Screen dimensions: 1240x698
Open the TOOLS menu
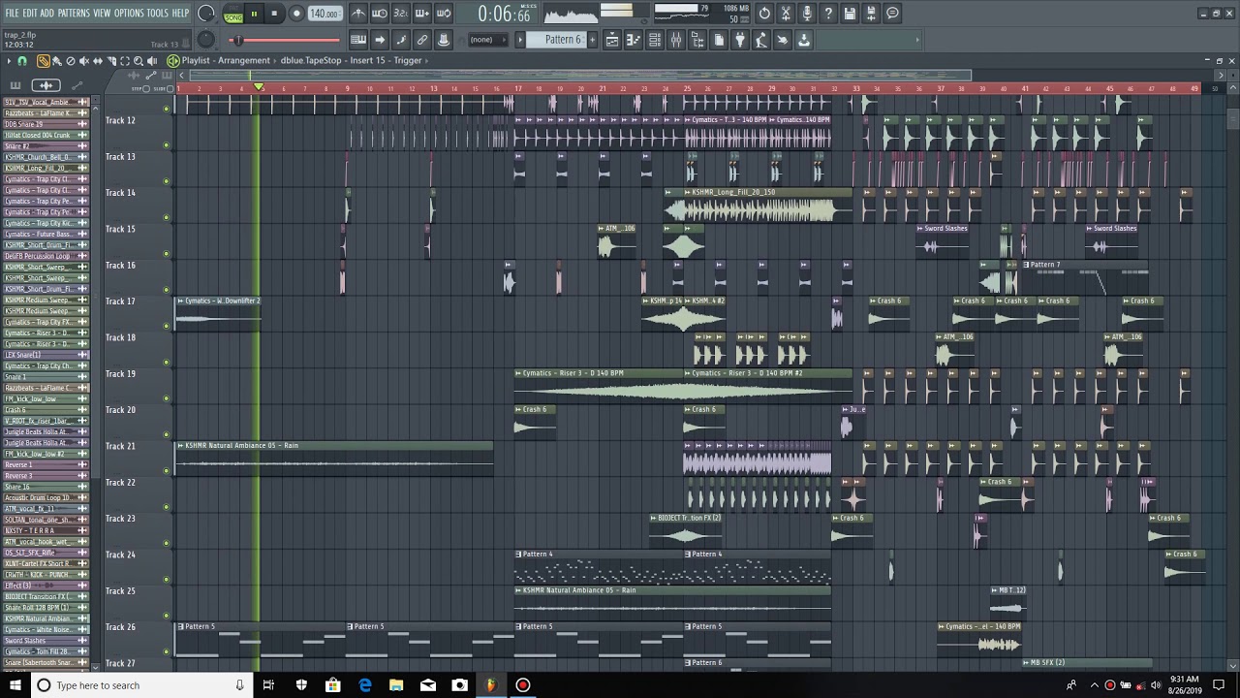pyautogui.click(x=157, y=13)
